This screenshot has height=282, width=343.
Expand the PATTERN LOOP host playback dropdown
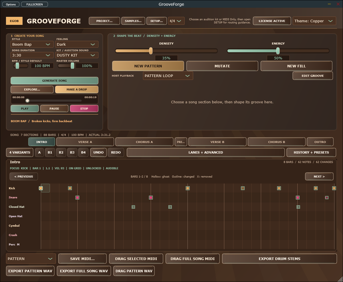[x=168, y=76]
